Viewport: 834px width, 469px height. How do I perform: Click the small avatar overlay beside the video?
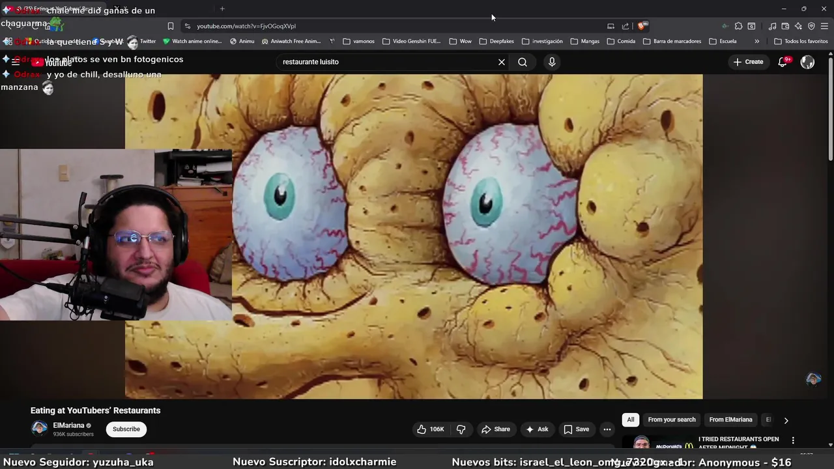tap(813, 379)
